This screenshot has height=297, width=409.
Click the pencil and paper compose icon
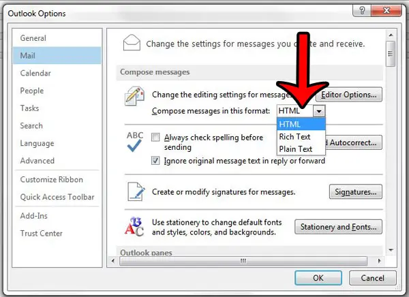(134, 99)
